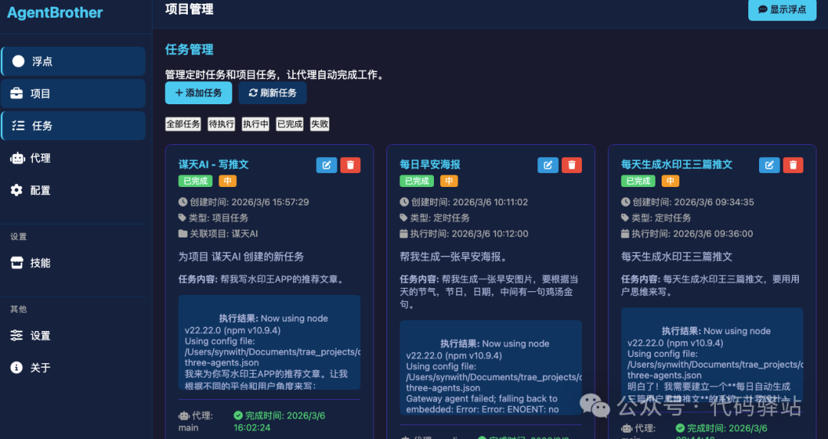Click the 代理 robot icon in sidebar
Image resolution: width=828 pixels, height=439 pixels.
pos(17,158)
